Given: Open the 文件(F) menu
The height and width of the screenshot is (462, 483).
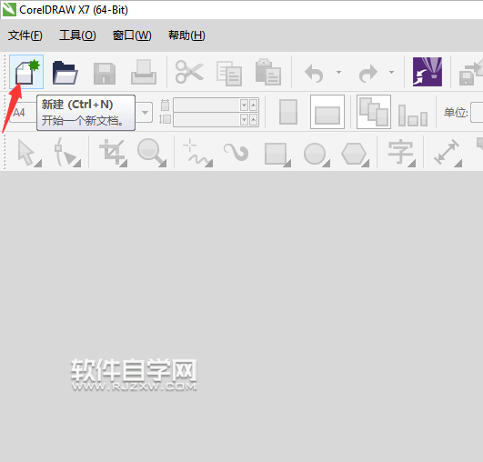Looking at the screenshot, I should point(25,35).
